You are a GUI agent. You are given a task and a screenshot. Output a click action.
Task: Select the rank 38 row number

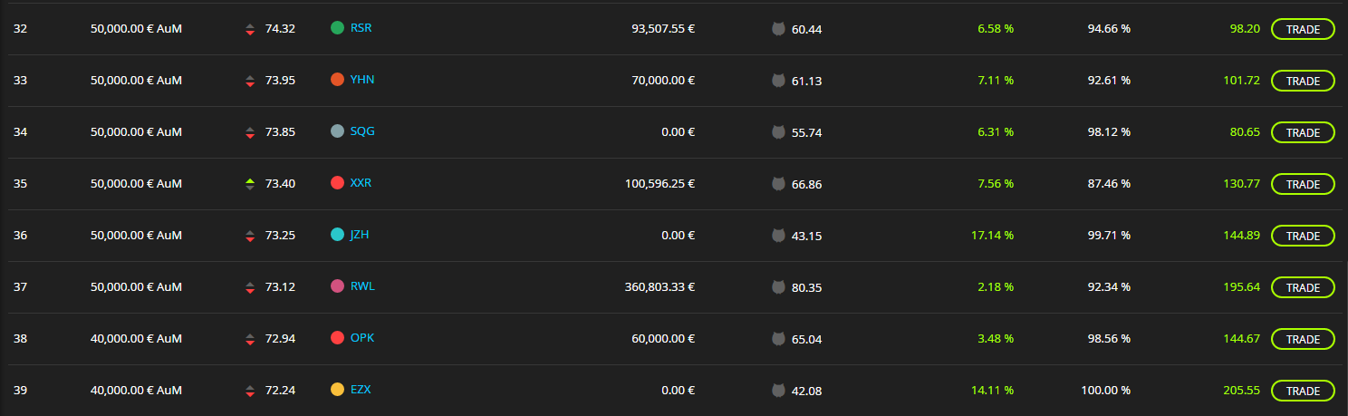tap(21, 339)
